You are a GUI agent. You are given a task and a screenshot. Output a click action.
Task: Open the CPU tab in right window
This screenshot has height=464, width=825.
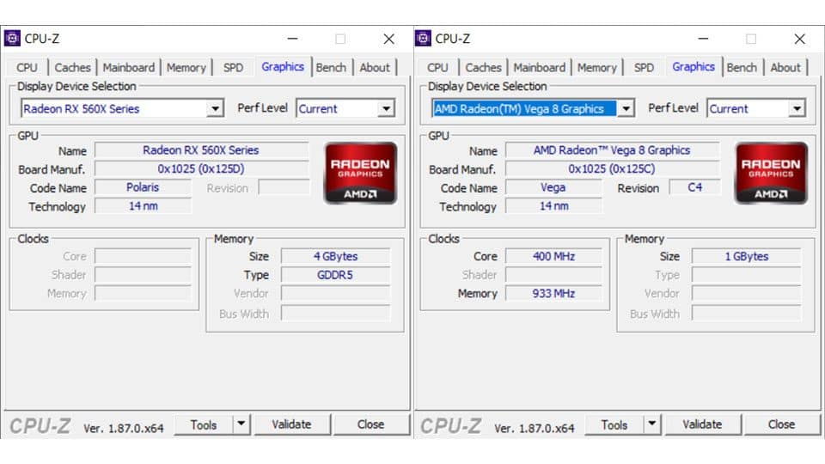[437, 68]
